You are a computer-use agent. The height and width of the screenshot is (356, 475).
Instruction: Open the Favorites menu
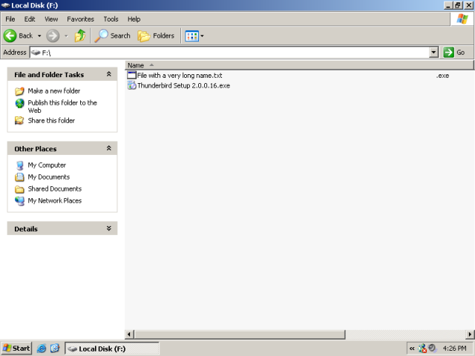(x=80, y=19)
